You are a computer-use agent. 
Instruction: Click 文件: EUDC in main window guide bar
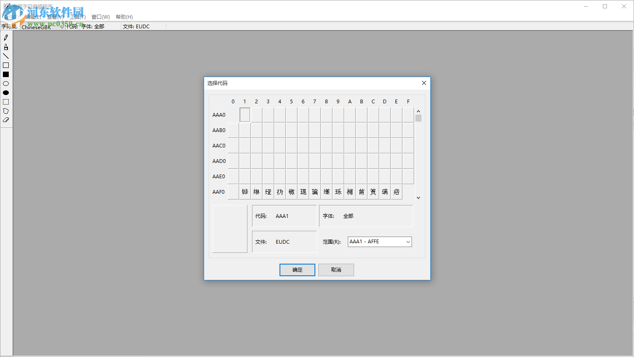pyautogui.click(x=136, y=26)
